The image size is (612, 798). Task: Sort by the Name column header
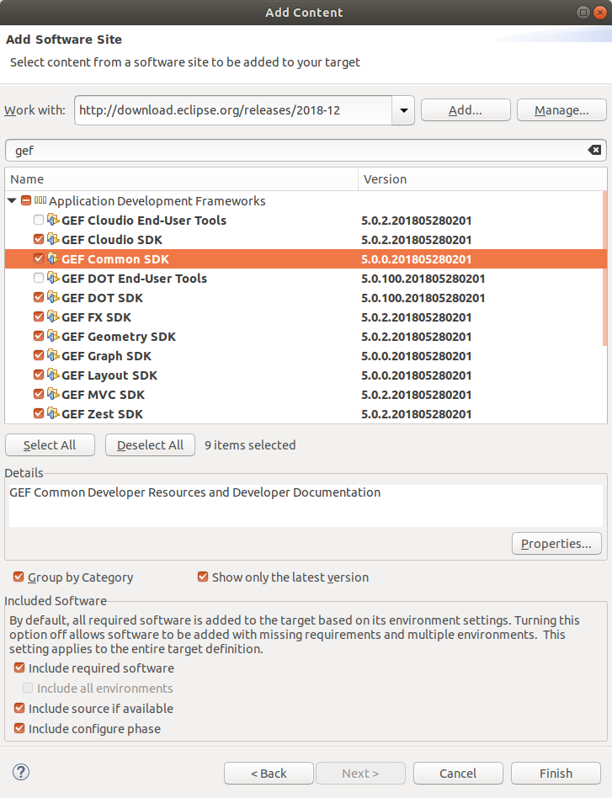182,179
